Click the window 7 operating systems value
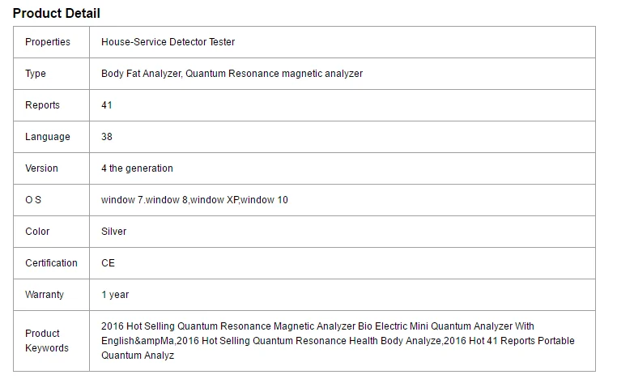Image resolution: width=617 pixels, height=379 pixels. [194, 200]
